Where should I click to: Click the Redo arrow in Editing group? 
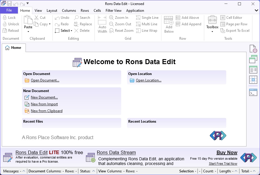point(57,24)
